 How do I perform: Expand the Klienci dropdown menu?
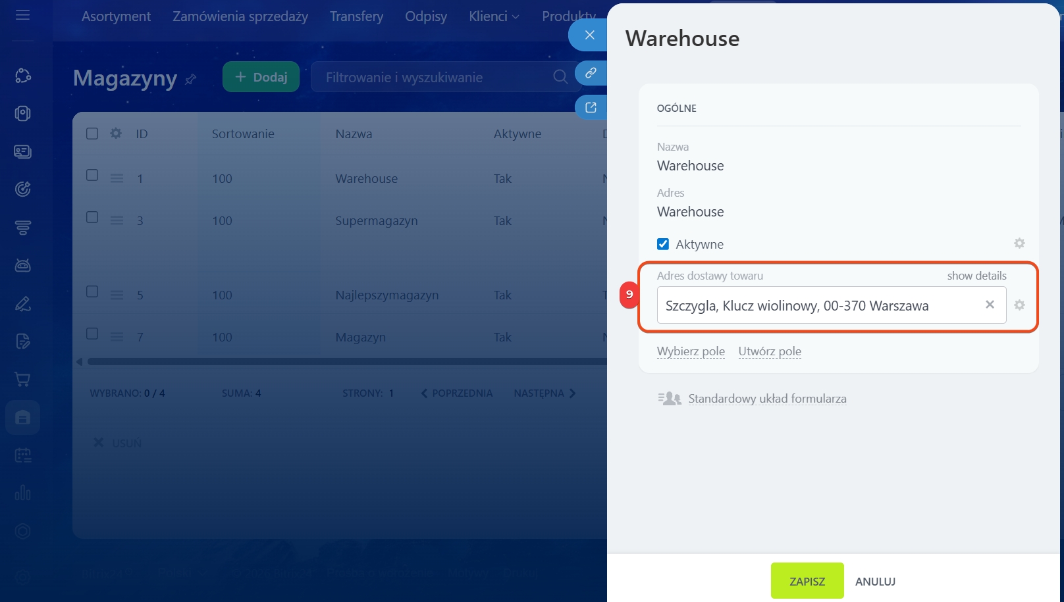pyautogui.click(x=494, y=16)
